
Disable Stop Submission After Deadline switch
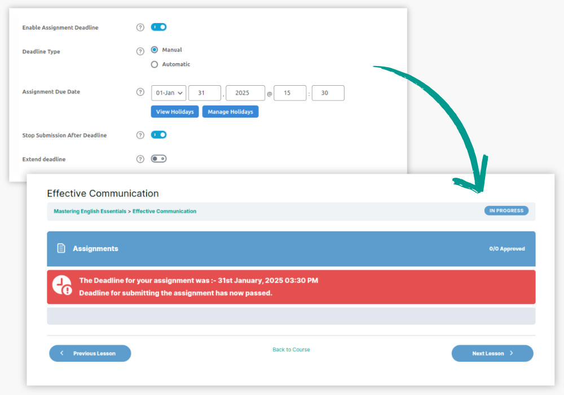tap(158, 135)
